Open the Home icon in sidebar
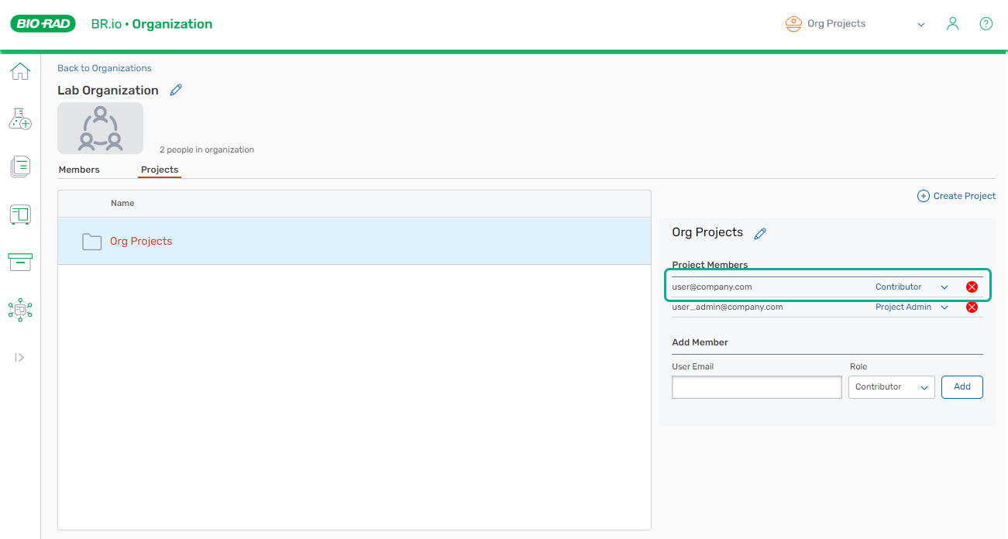 point(20,72)
